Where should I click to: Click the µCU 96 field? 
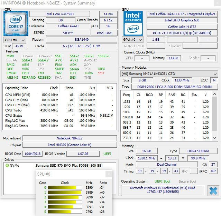pos(108,26)
